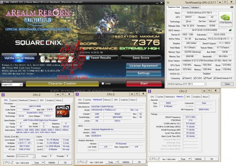This screenshot has height=166, width=236.
Task: Click the motherboard model CROSSHAIR V FORMULA-Z
Action: coord(108,110)
